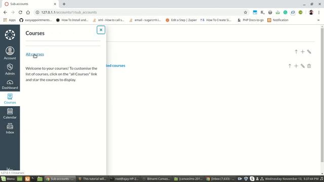The height and width of the screenshot is (182, 324).
Task: Select the Sub-accounts browser tab
Action: coord(30,4)
